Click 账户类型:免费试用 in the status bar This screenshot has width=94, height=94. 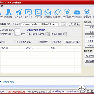[x=16, y=92]
